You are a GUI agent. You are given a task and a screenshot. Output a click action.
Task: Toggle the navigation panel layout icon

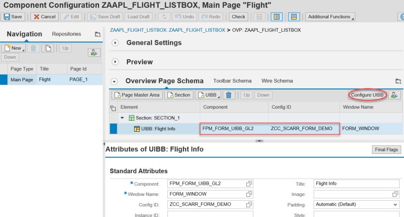click(x=277, y=17)
